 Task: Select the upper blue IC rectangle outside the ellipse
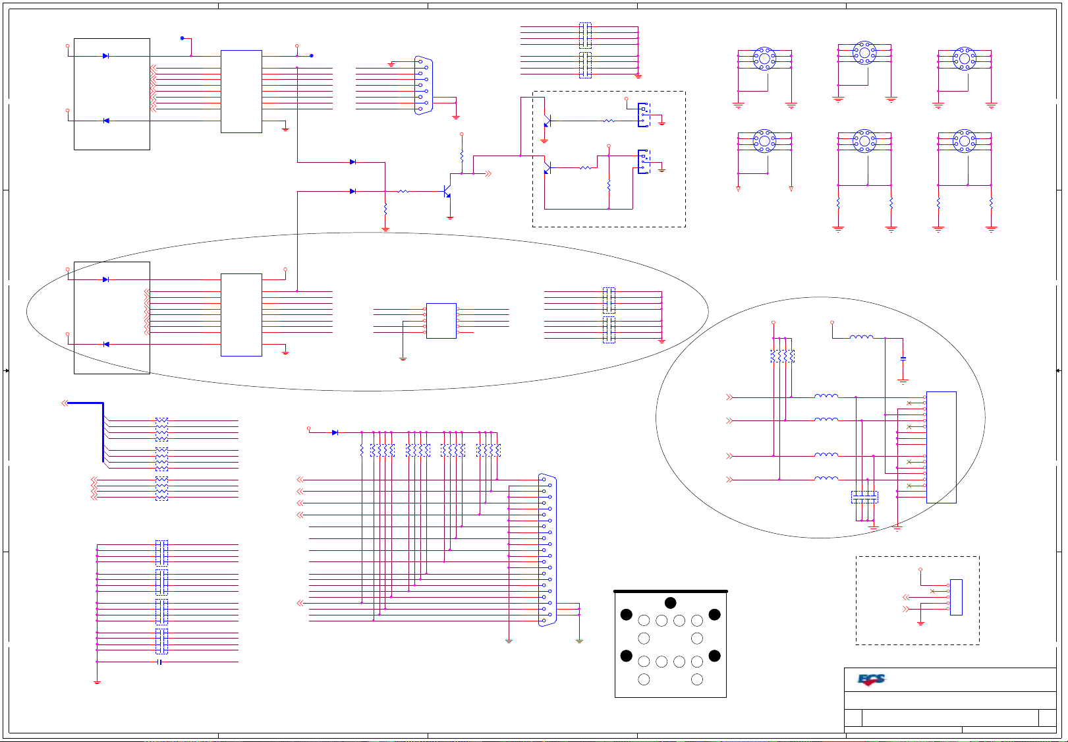tap(241, 92)
